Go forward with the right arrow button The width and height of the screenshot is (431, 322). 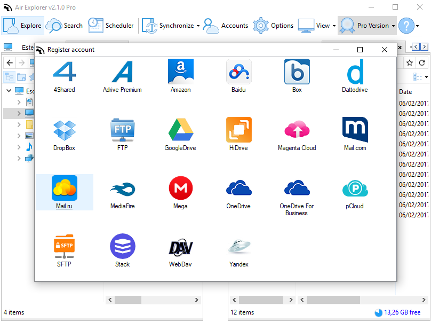21,63
